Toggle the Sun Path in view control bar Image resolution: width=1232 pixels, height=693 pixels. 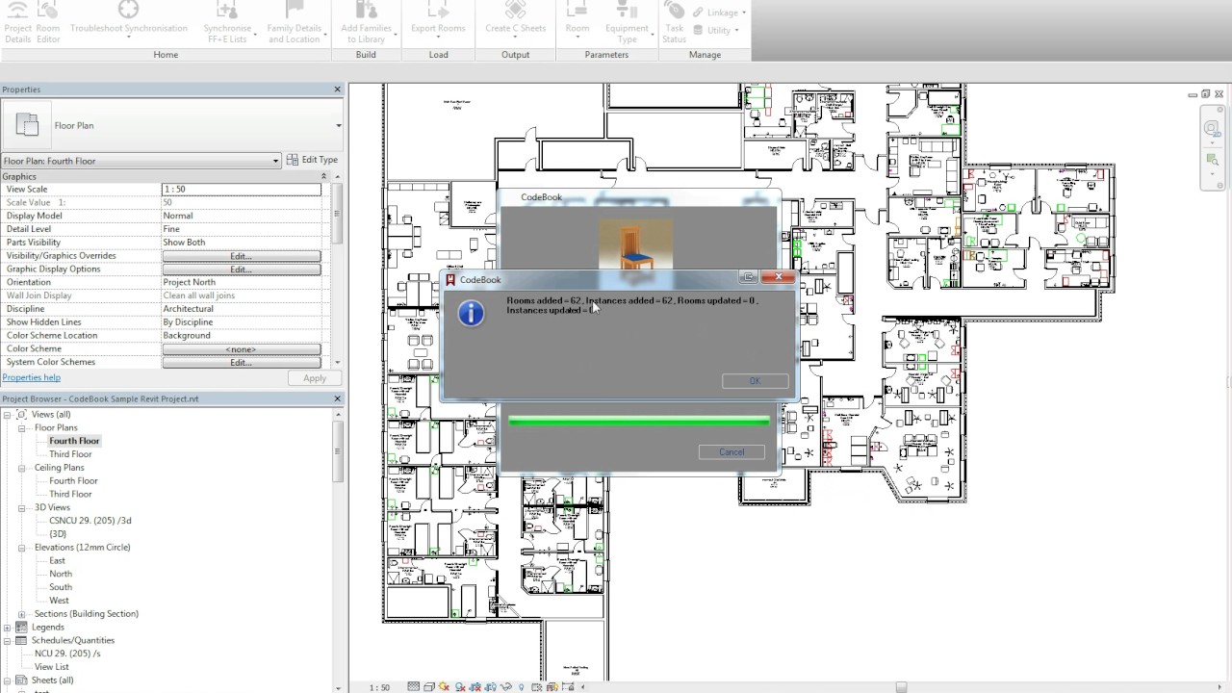click(x=442, y=687)
